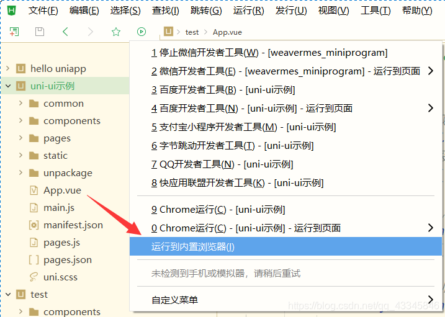Open the 文件(F) menu
Image resolution: width=445 pixels, height=317 pixels.
click(x=43, y=11)
